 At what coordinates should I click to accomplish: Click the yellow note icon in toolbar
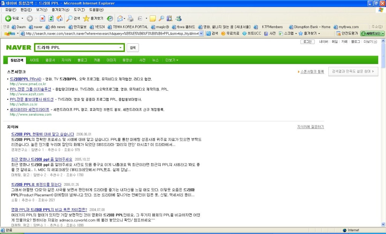point(153,18)
